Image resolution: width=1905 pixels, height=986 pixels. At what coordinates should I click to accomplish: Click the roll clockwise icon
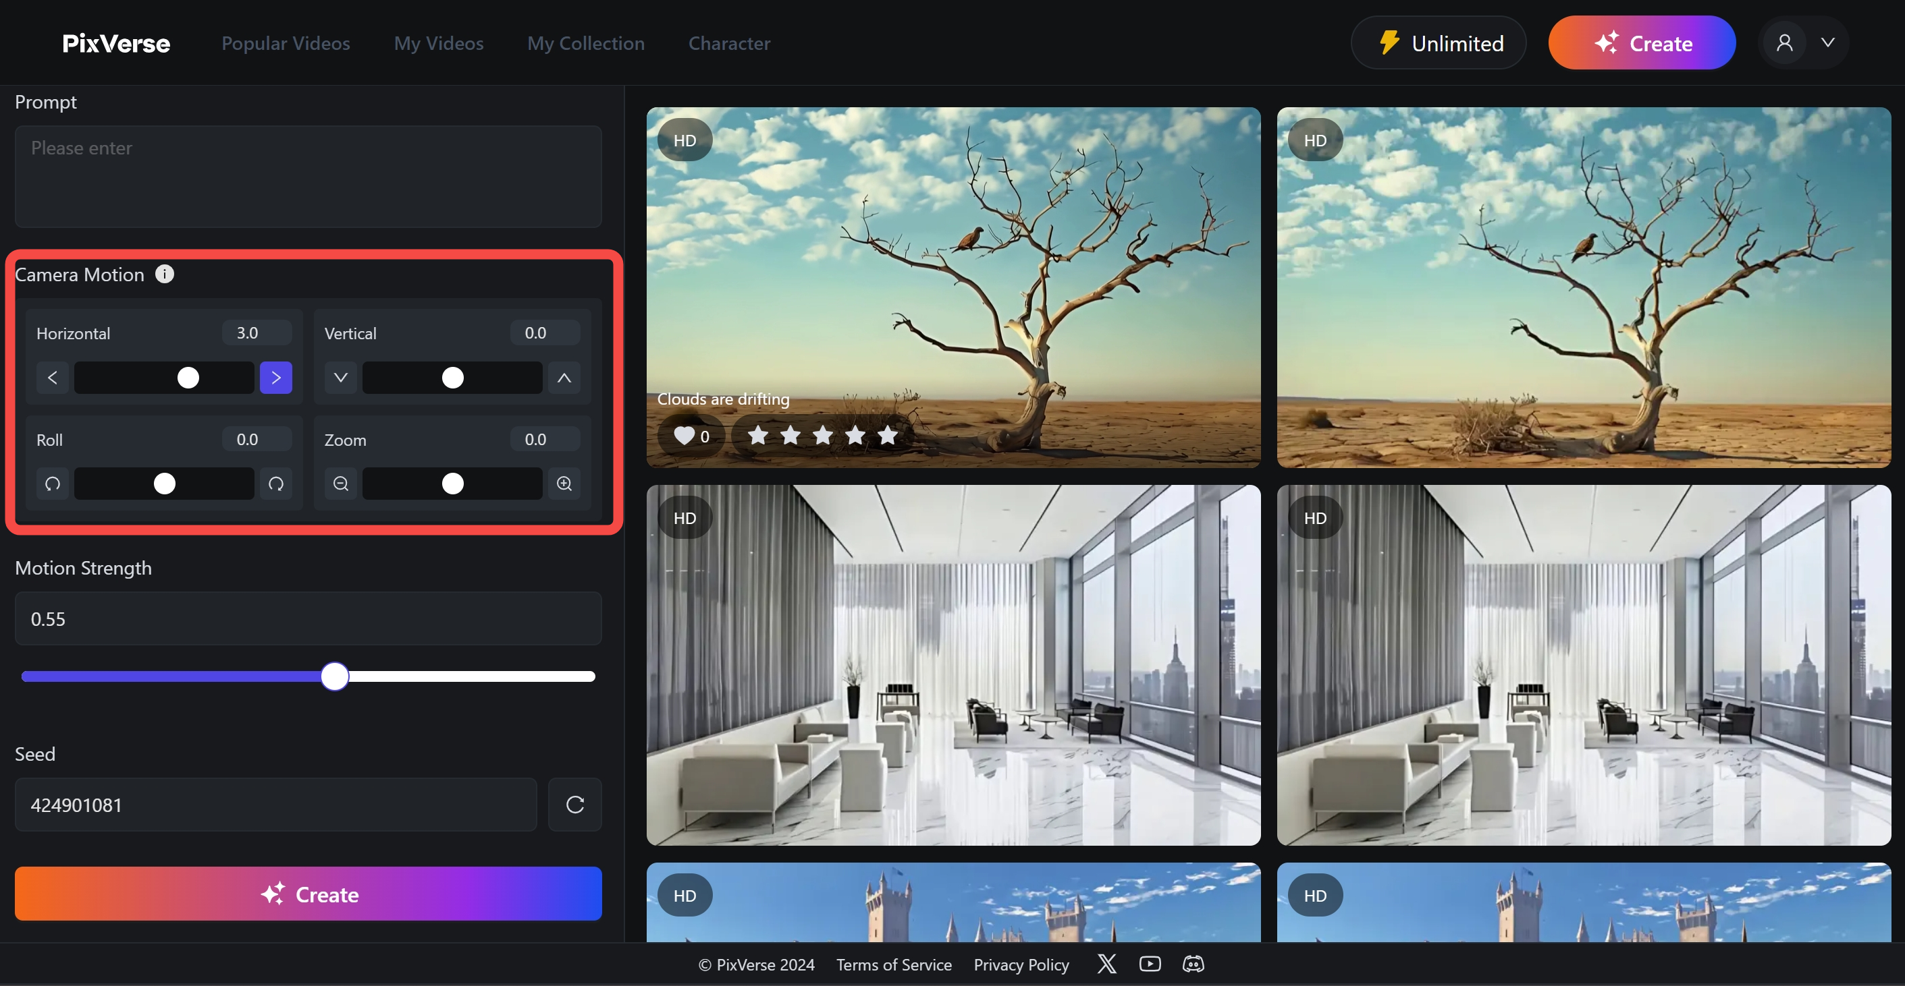tap(276, 484)
